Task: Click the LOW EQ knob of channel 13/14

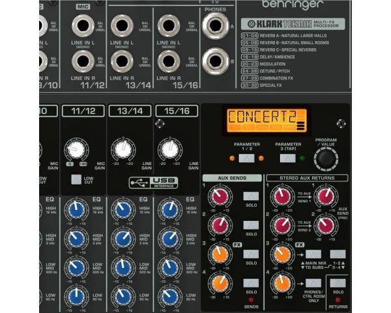Action: click(123, 297)
